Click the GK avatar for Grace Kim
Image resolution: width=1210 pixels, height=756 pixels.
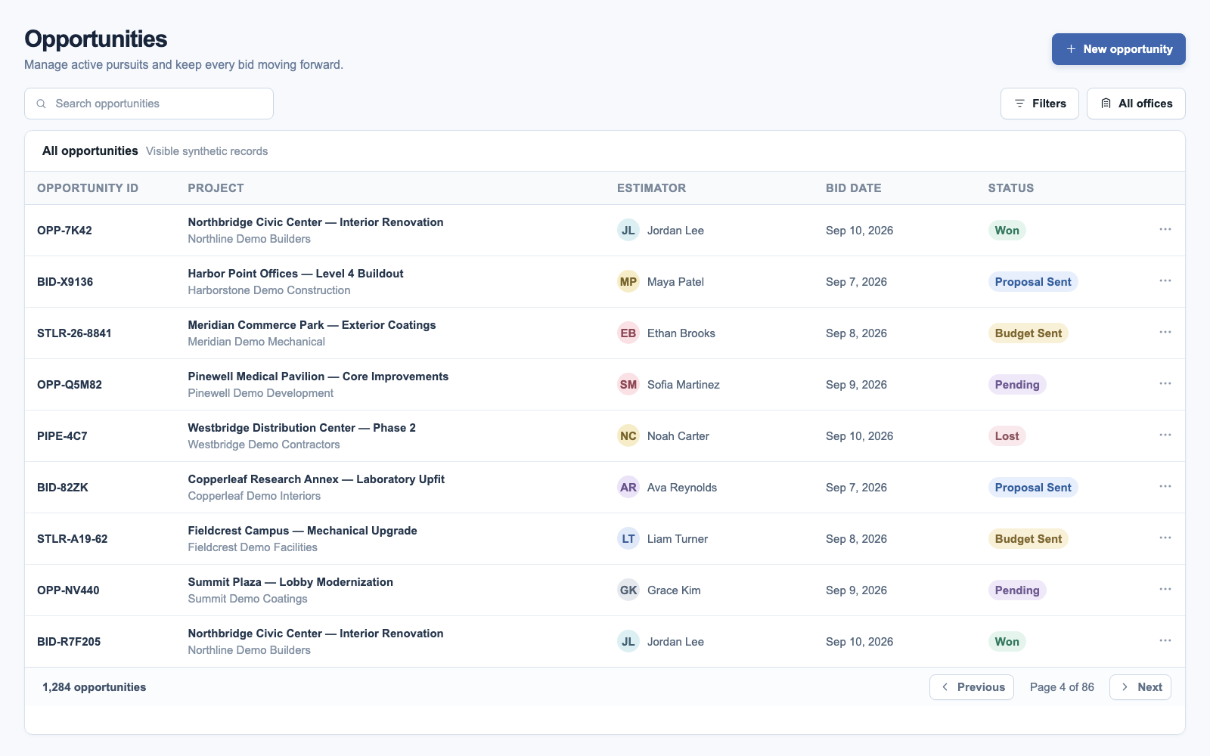tap(628, 590)
